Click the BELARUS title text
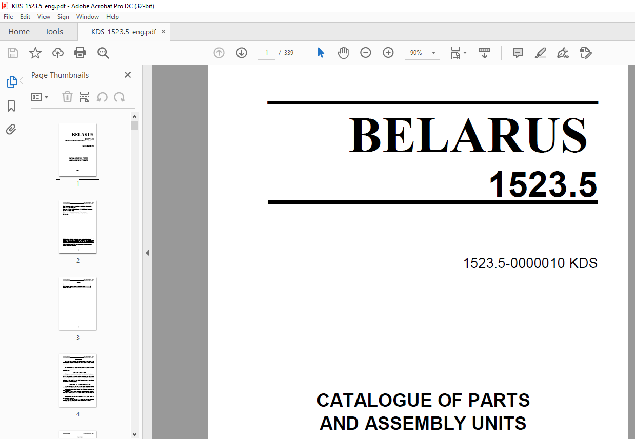 (468, 136)
